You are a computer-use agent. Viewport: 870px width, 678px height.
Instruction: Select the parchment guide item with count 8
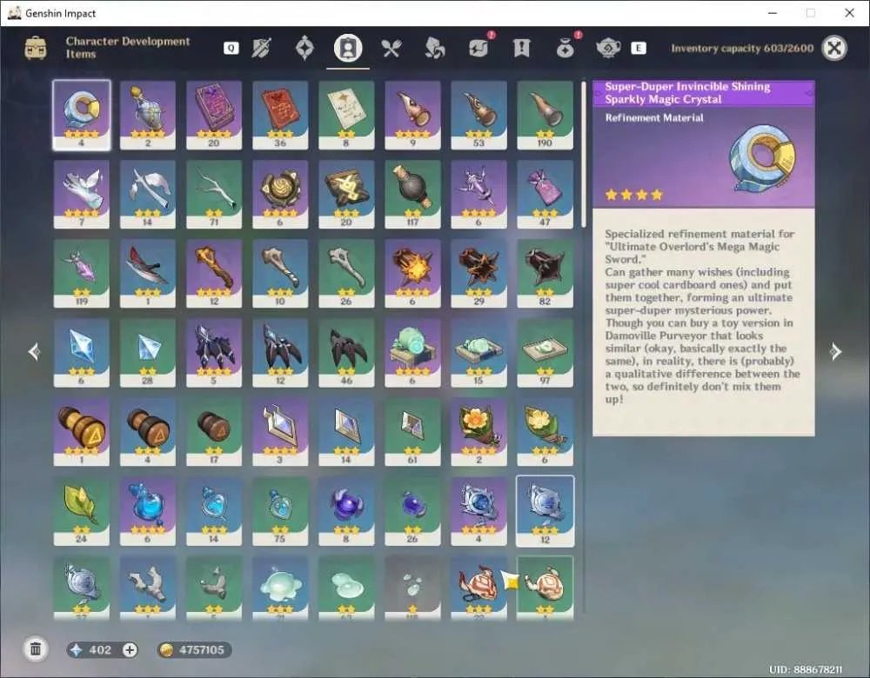[346, 116]
